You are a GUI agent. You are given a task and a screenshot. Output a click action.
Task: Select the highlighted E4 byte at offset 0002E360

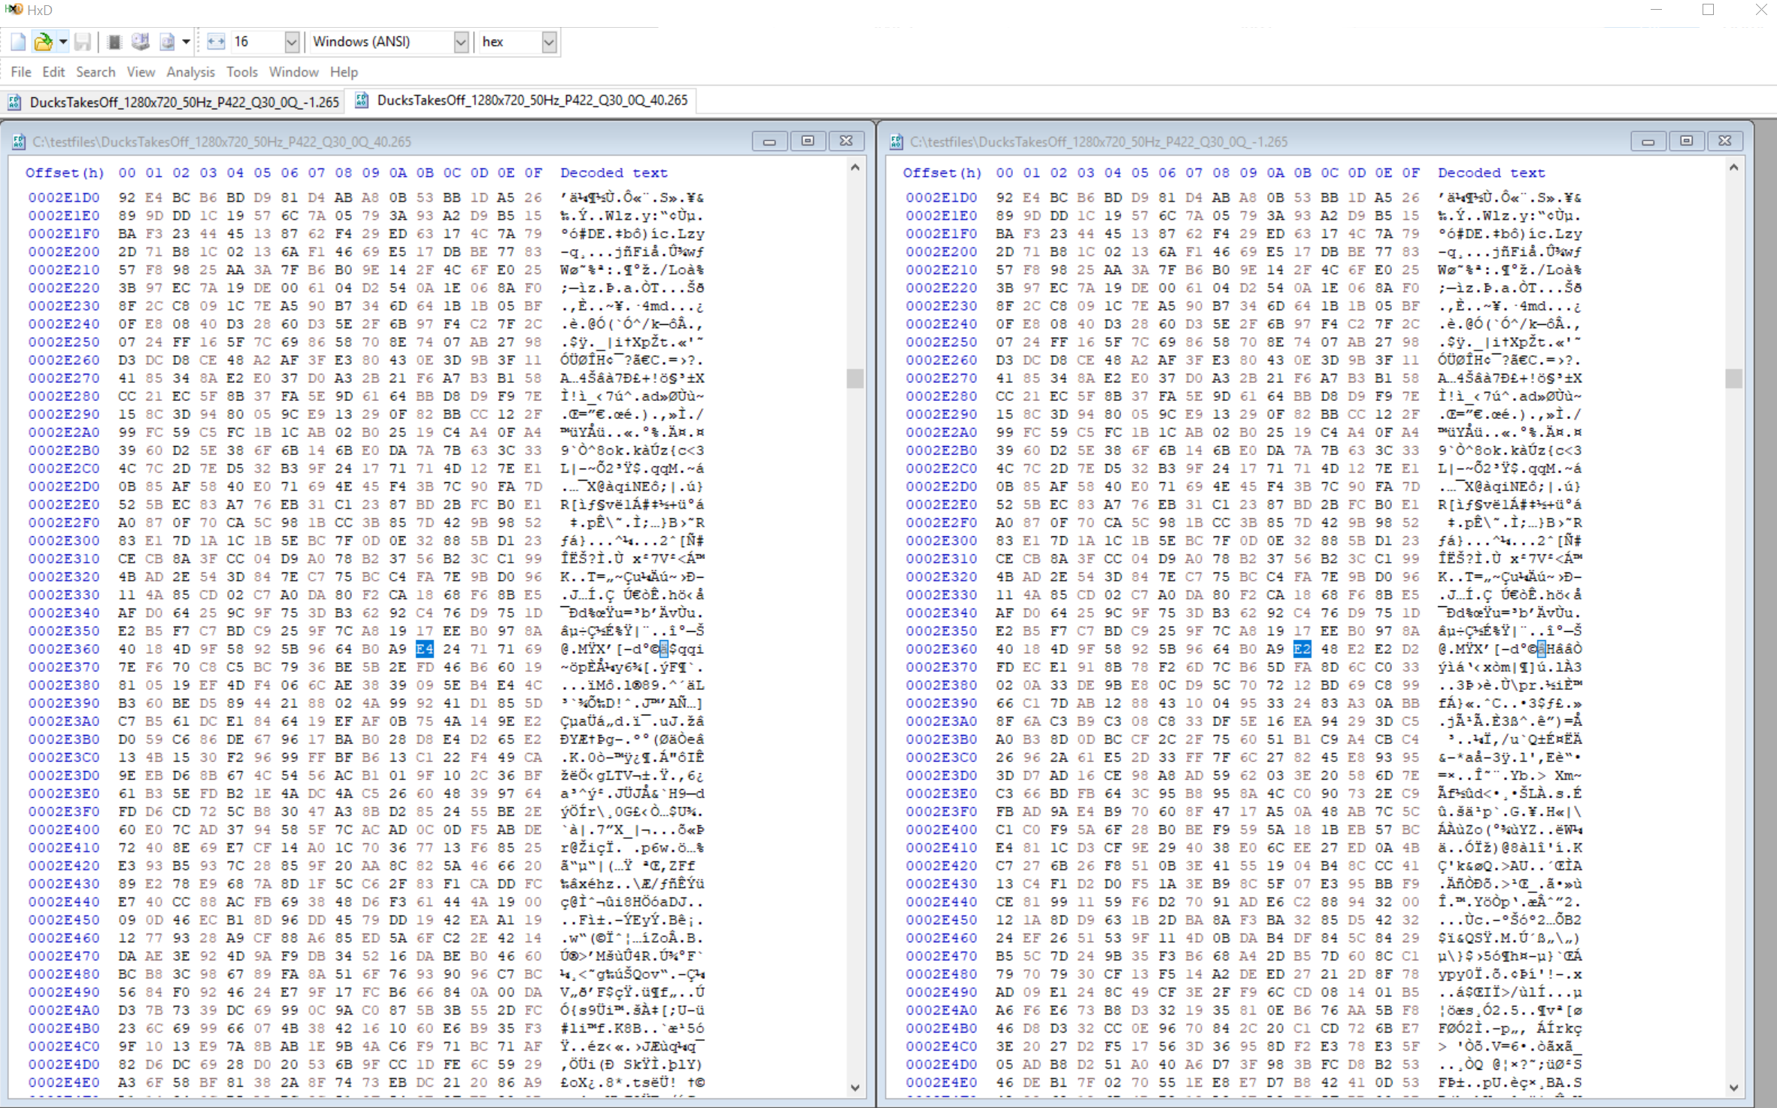[x=425, y=648]
